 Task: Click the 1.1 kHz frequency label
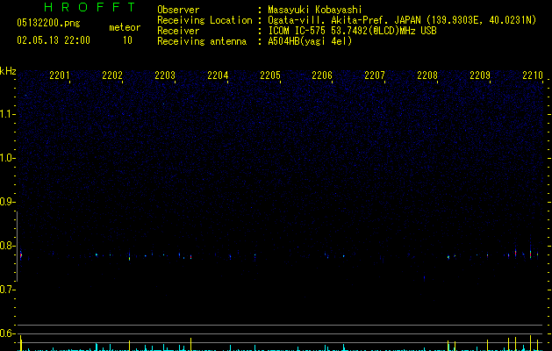[7, 114]
